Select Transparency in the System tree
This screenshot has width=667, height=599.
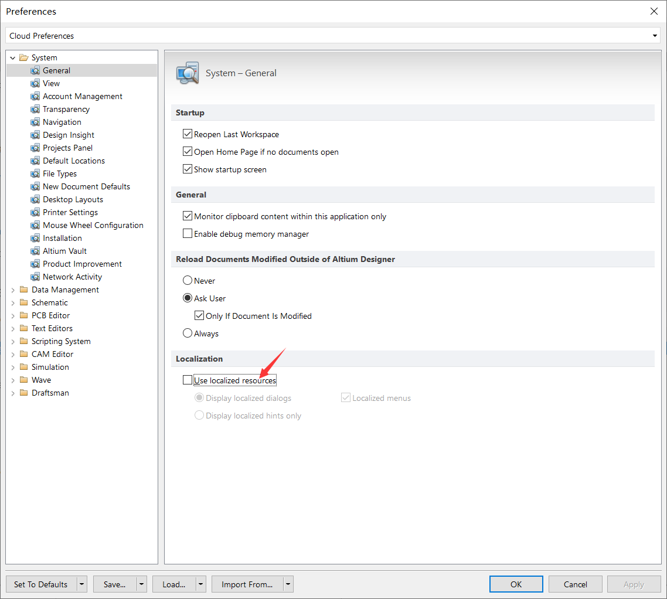coord(66,110)
